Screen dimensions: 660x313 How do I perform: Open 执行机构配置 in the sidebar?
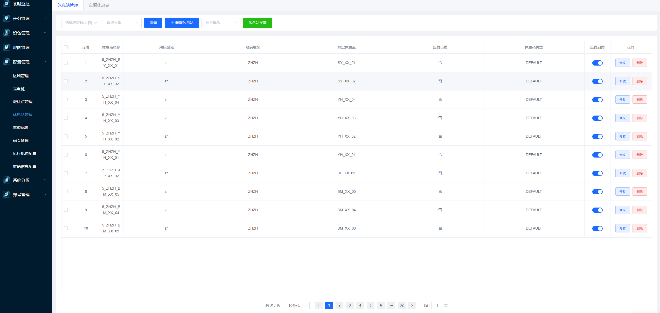(x=25, y=154)
